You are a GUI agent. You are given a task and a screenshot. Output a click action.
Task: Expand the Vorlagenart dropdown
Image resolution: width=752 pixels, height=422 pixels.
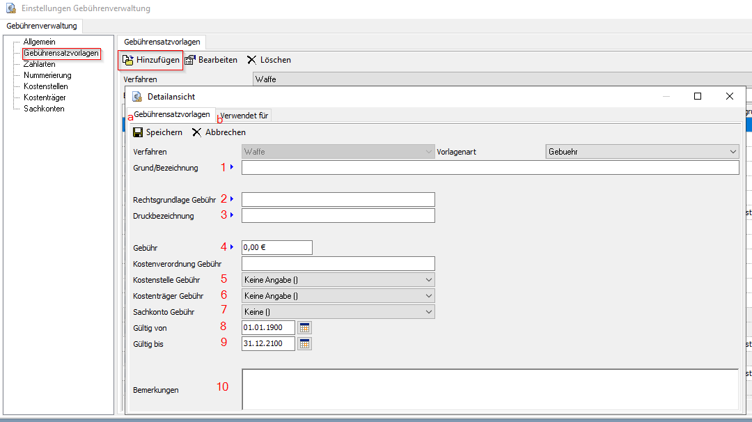(733, 152)
